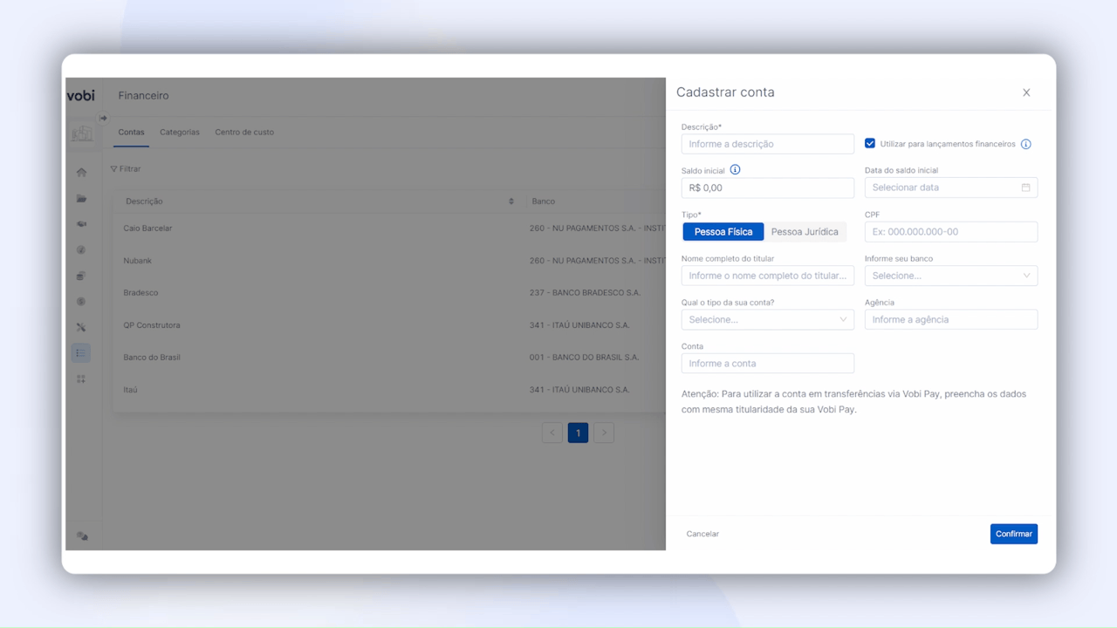Viewport: 1117px width, 628px height.
Task: Open the Categorias tab
Action: click(180, 133)
